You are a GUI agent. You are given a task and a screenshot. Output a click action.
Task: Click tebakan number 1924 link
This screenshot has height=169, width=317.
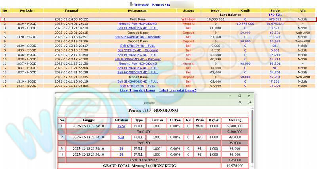(121, 126)
